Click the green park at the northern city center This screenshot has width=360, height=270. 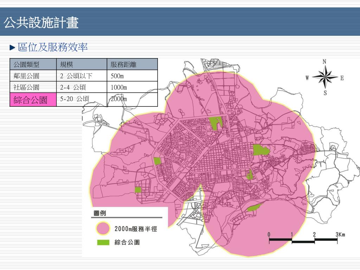point(216,123)
